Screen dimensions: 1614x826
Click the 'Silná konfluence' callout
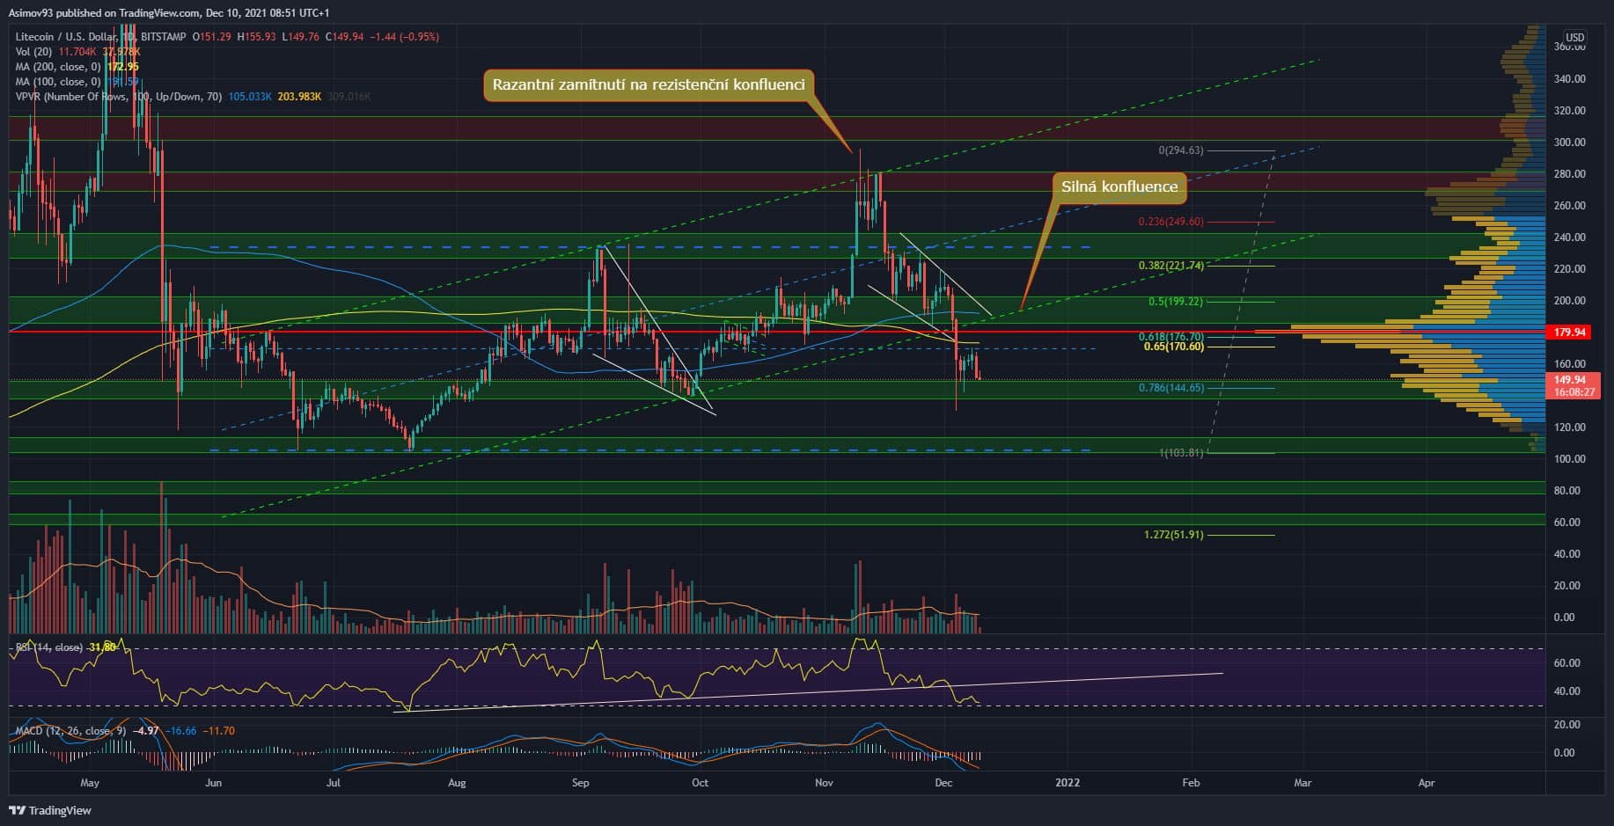pyautogui.click(x=1119, y=186)
